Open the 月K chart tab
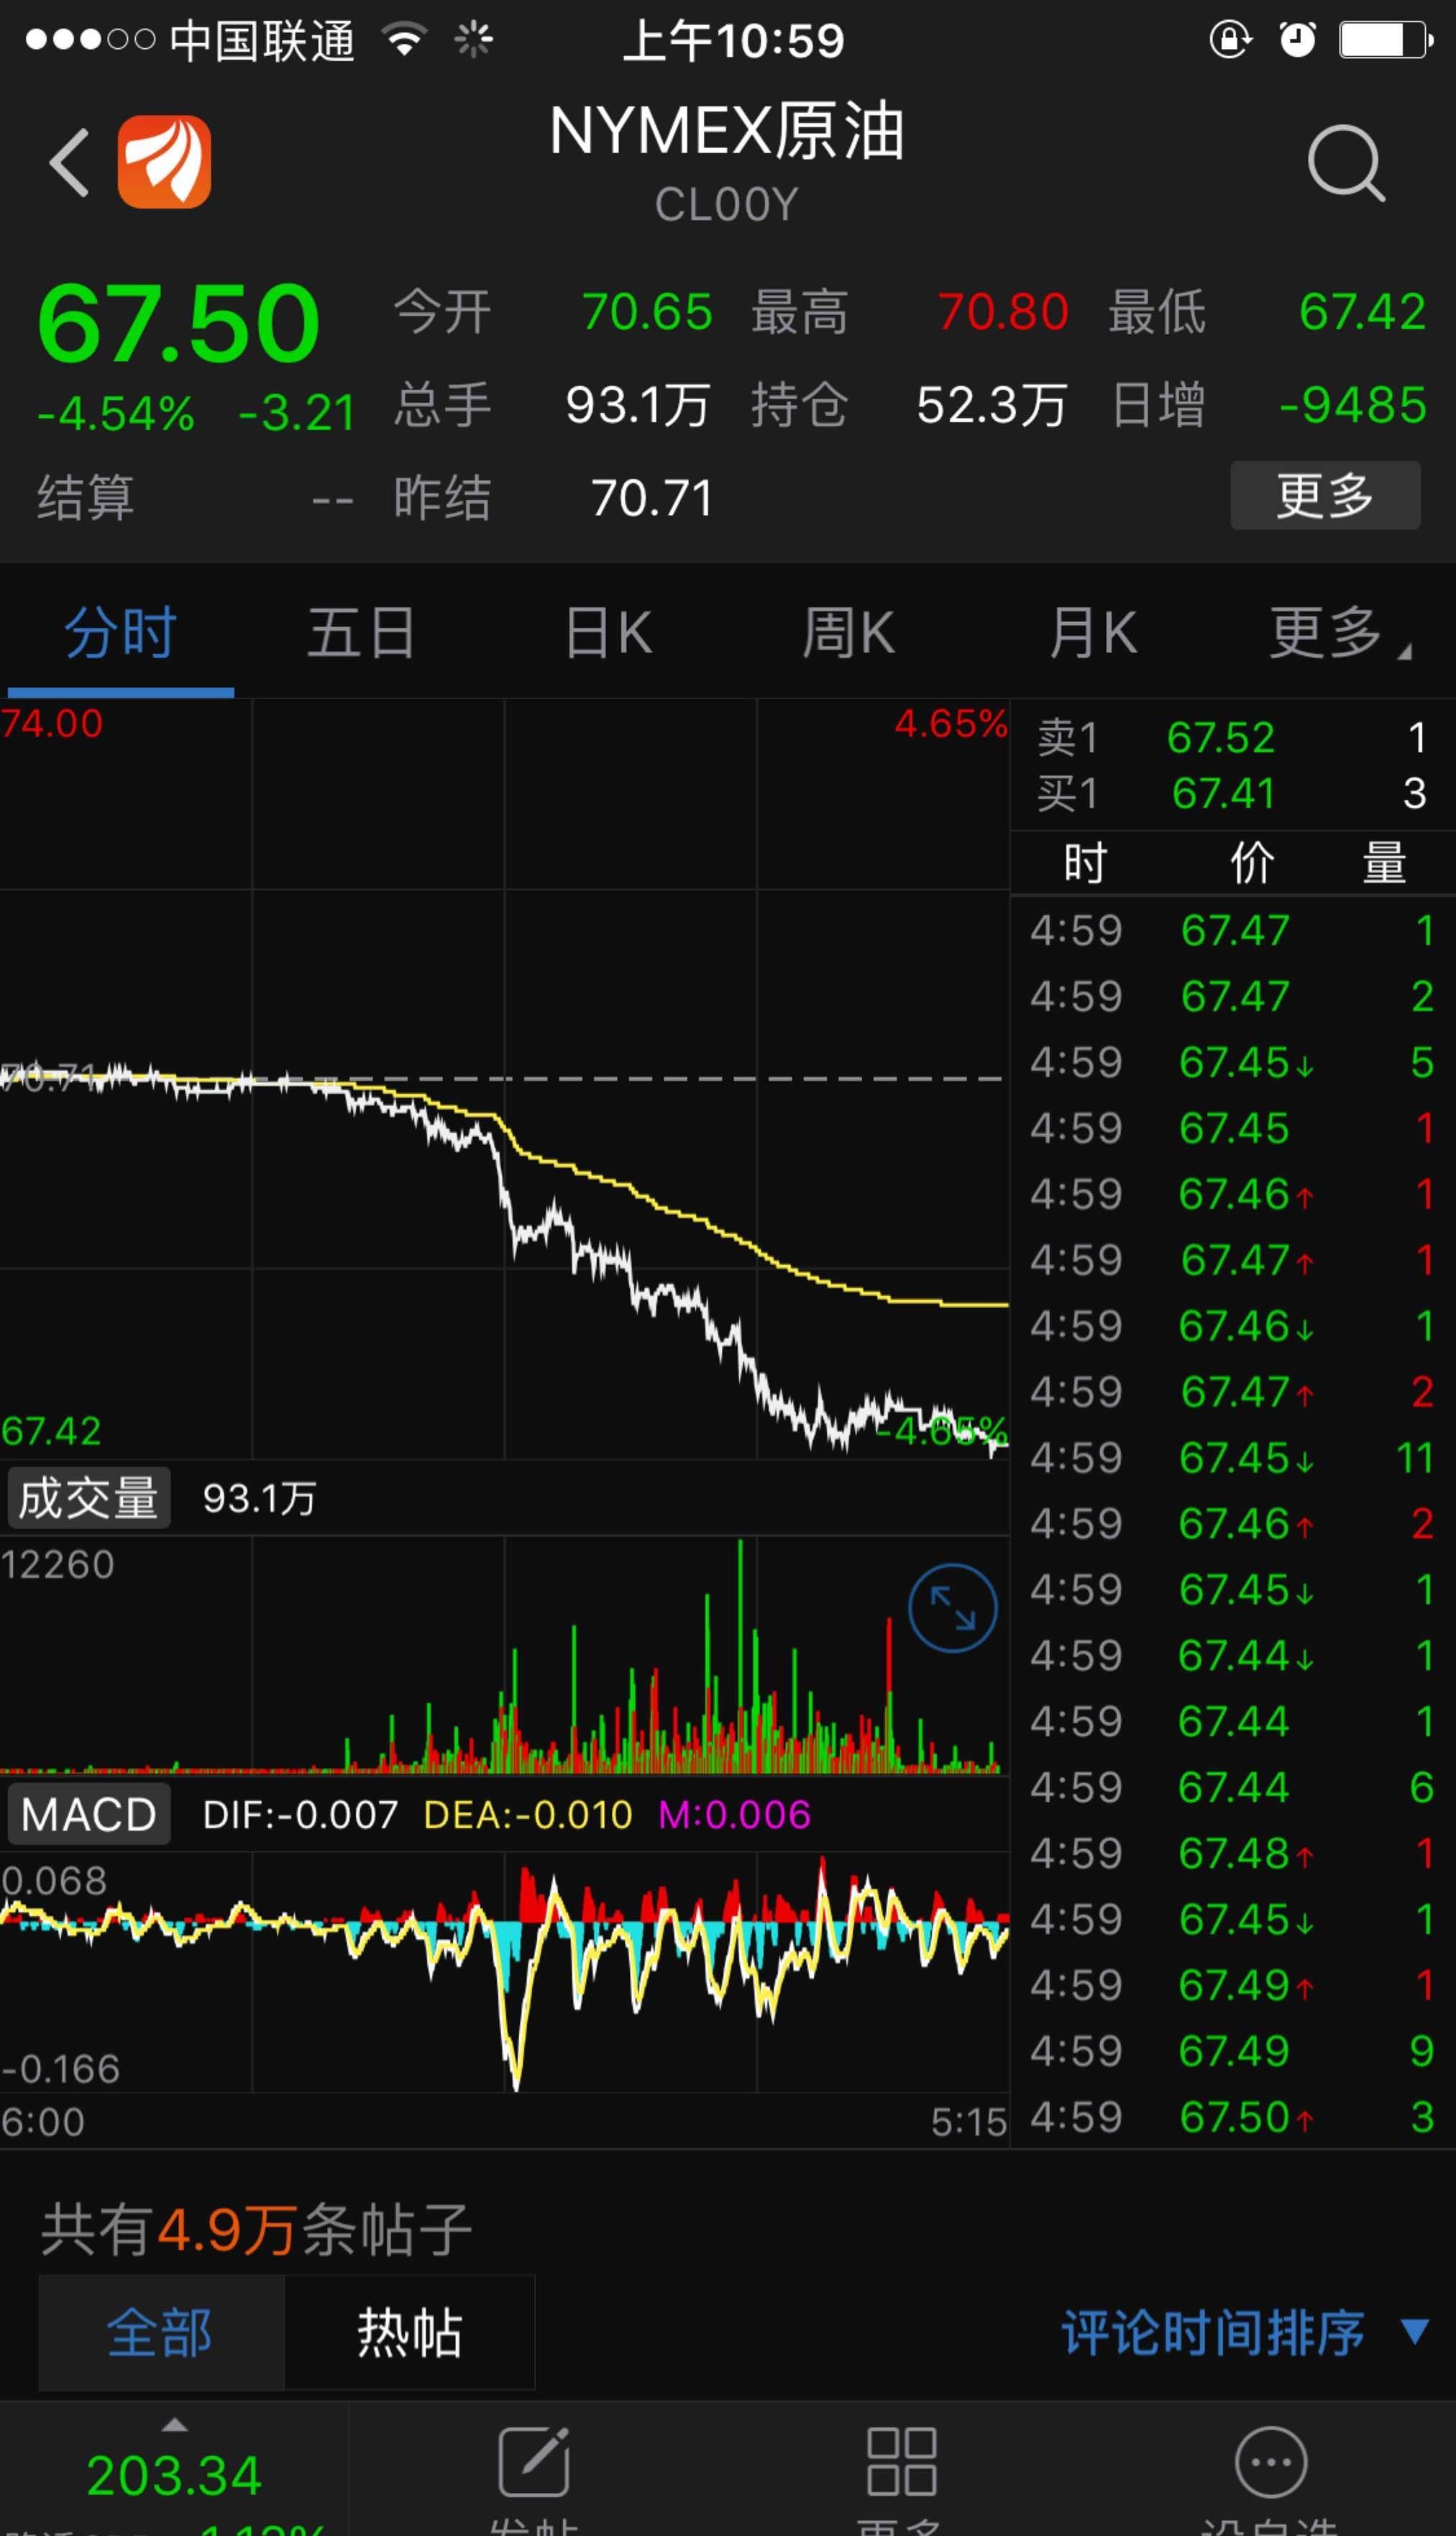Screen dimensions: 1456x2536 pyautogui.click(x=1093, y=633)
